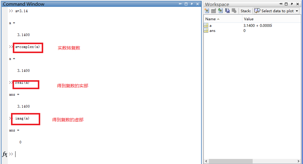Undock the Command Window panel
Image resolution: width=303 pixels, height=164 pixels.
click(192, 4)
